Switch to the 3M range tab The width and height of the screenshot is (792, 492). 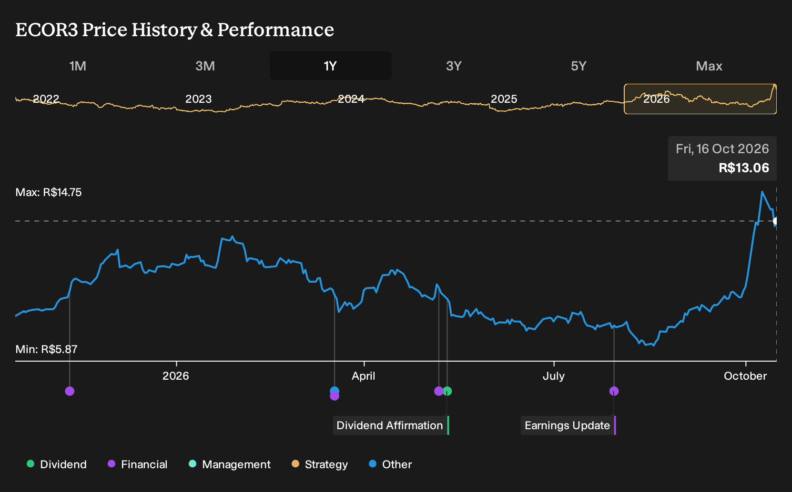(x=205, y=66)
